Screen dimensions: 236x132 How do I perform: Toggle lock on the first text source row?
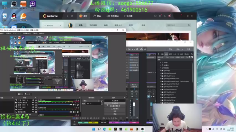[x=36, y=100]
